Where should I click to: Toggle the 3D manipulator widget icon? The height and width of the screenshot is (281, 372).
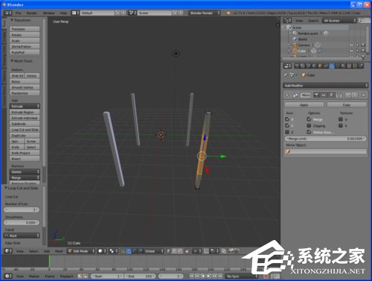pyautogui.click(x=123, y=251)
